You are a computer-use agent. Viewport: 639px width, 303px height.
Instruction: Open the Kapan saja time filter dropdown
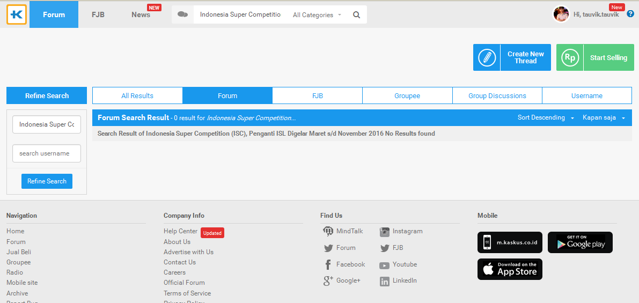[604, 117]
